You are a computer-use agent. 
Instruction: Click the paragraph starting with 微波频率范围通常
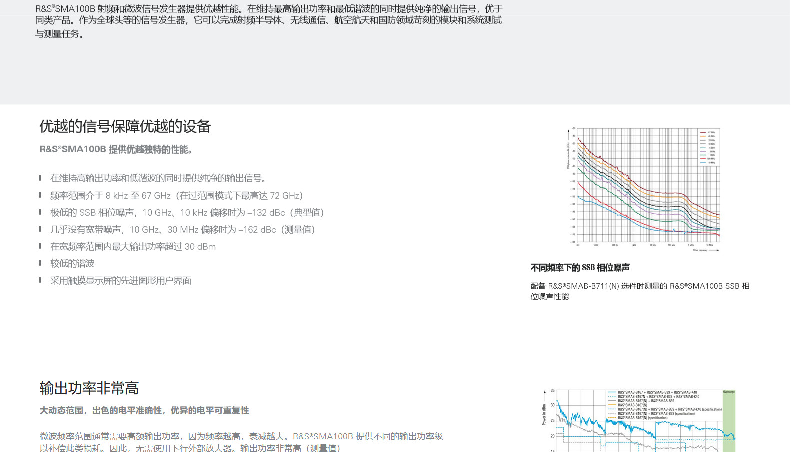[x=241, y=442]
